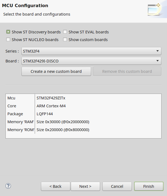Viewport: 167px width, 196px height.
Task: Open the Board dropdown showing STM32F429I-DISCO
Action: pyautogui.click(x=91, y=61)
